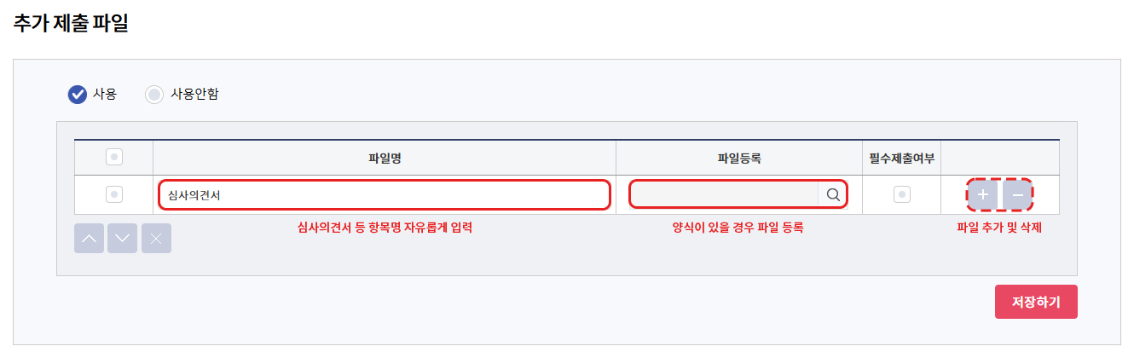Click the 파일등록 column header
The width and height of the screenshot is (1134, 358).
coord(738,158)
